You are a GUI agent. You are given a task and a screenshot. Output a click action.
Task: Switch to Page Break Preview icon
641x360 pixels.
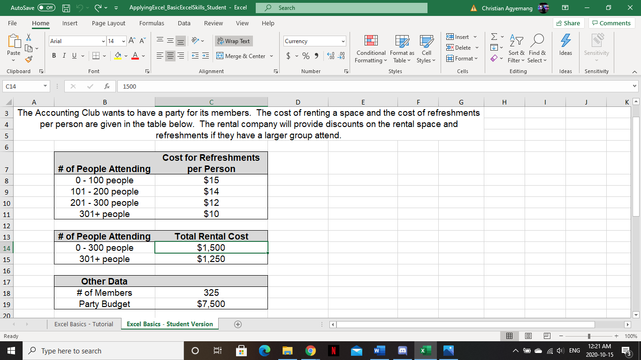click(x=546, y=336)
